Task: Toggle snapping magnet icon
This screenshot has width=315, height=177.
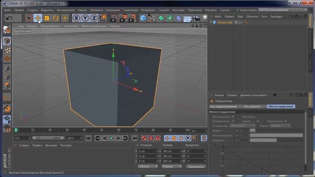Action: (7, 109)
